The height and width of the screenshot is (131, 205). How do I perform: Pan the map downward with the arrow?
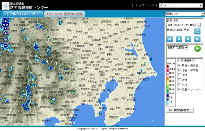point(5,28)
